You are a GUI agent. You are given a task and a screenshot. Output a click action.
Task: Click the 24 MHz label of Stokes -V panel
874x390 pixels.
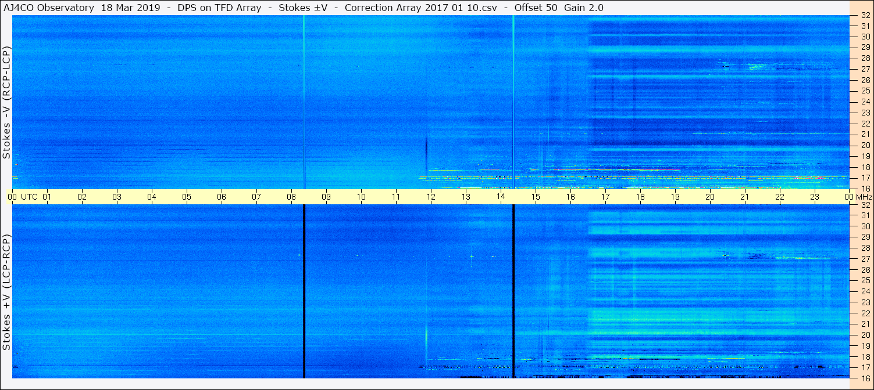pos(865,102)
